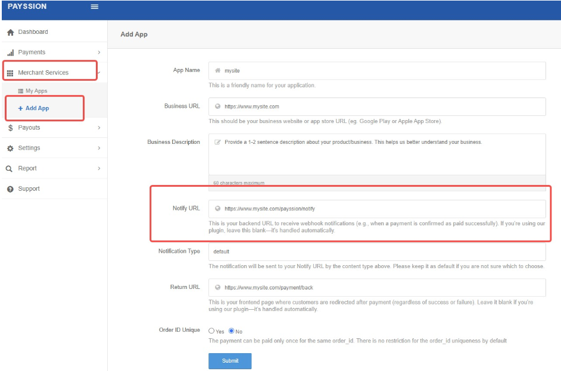Collapse the Merchant Services chevron
Screen dimensions: 561x371
[x=99, y=73]
